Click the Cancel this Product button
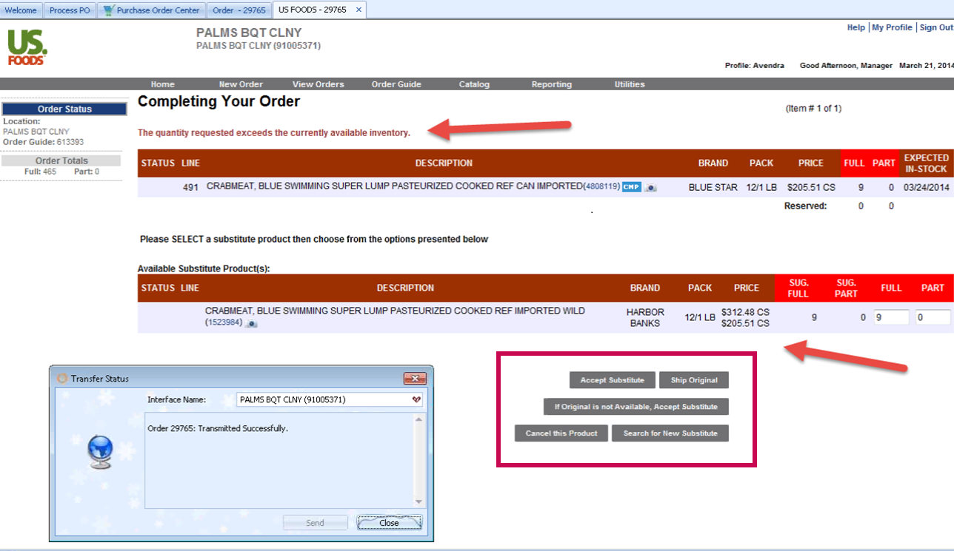This screenshot has width=954, height=551. point(561,433)
